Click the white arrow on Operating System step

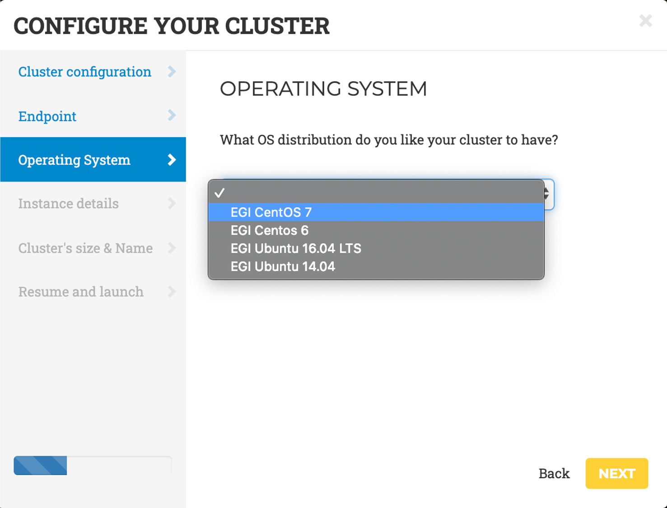[x=172, y=159]
